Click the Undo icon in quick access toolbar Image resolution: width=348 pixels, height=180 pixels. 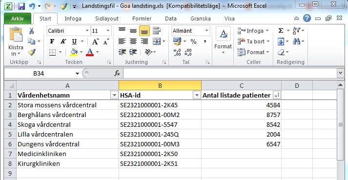32,6
